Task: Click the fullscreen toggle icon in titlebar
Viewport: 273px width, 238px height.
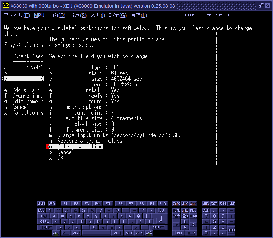Action: point(261,6)
